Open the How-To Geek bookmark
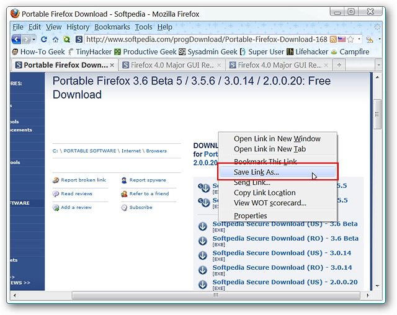 38,51
